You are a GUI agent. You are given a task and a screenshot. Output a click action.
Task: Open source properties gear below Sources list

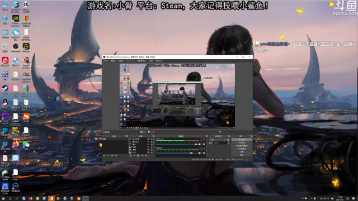click(x=138, y=156)
